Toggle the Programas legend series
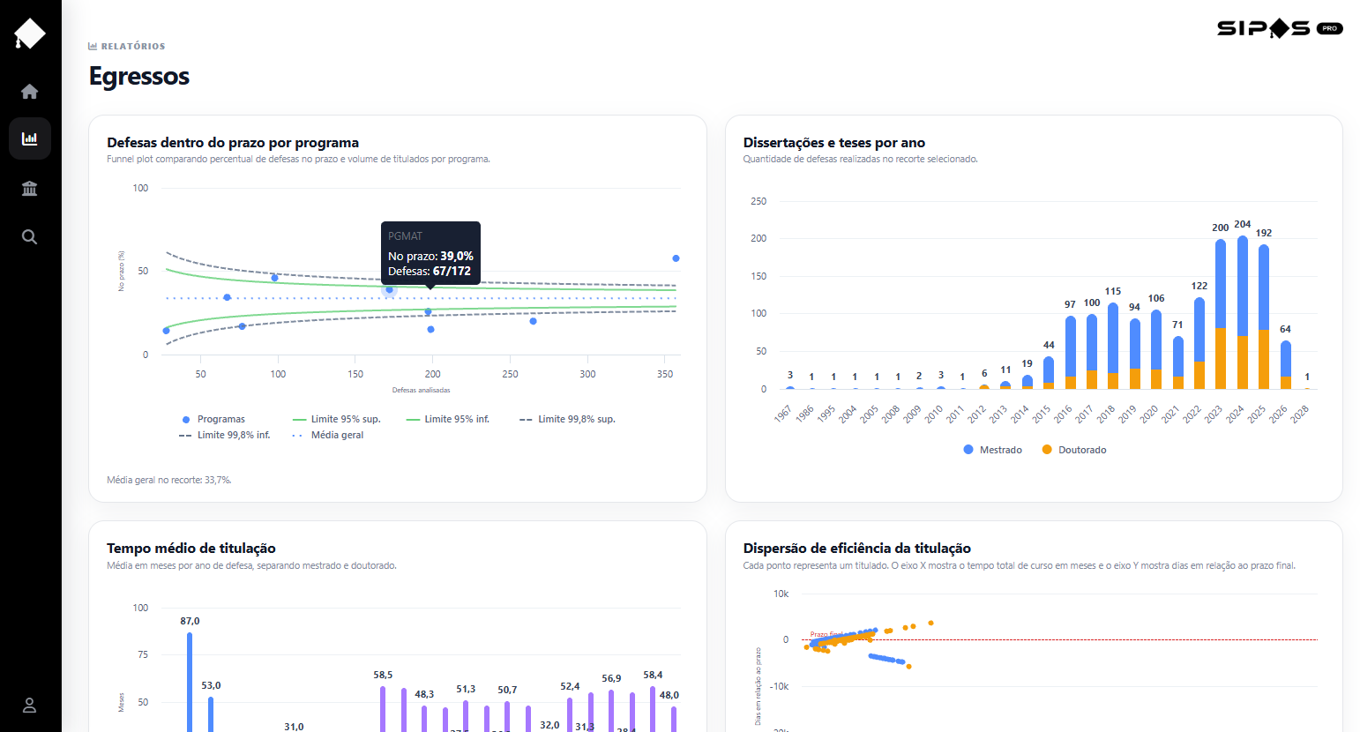 (213, 419)
